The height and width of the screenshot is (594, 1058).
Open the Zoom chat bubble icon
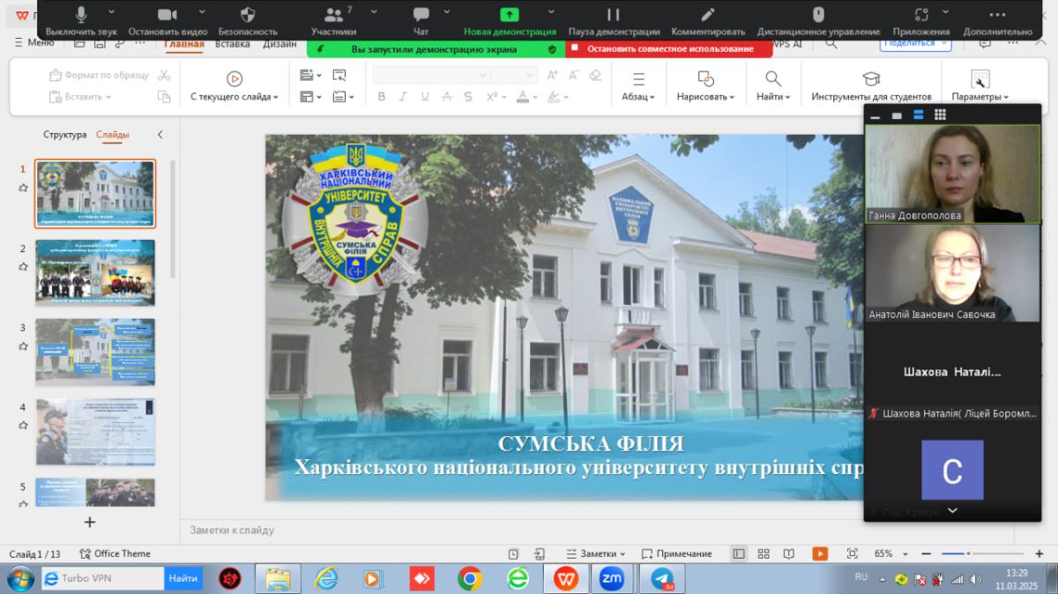[x=421, y=15]
